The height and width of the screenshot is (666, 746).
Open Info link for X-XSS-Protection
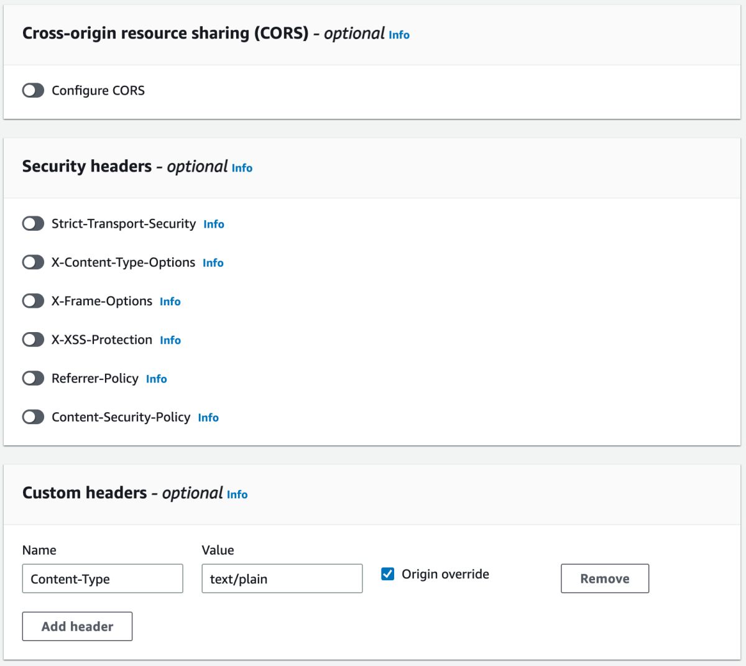(170, 340)
